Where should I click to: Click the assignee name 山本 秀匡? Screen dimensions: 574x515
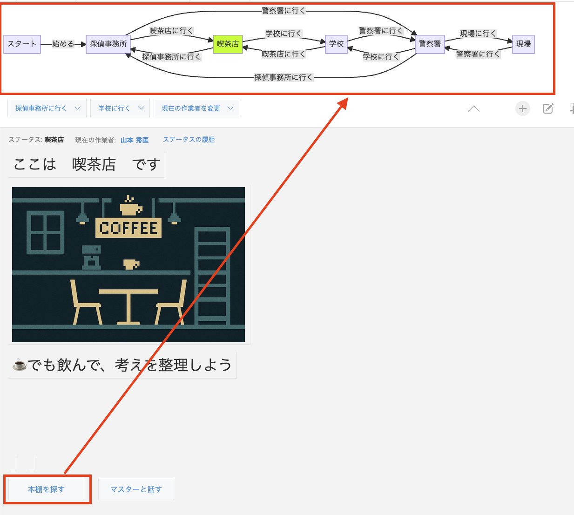[x=134, y=140]
